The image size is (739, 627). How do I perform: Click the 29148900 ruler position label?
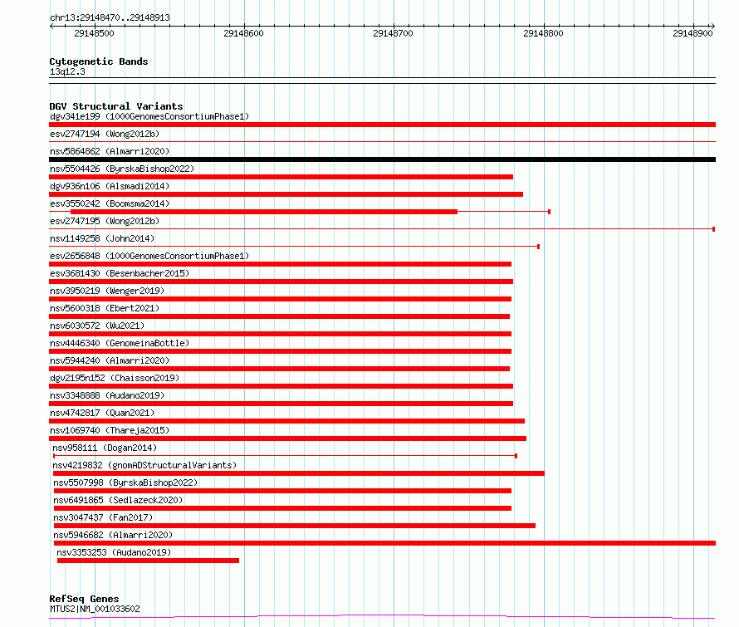pyautogui.click(x=693, y=33)
